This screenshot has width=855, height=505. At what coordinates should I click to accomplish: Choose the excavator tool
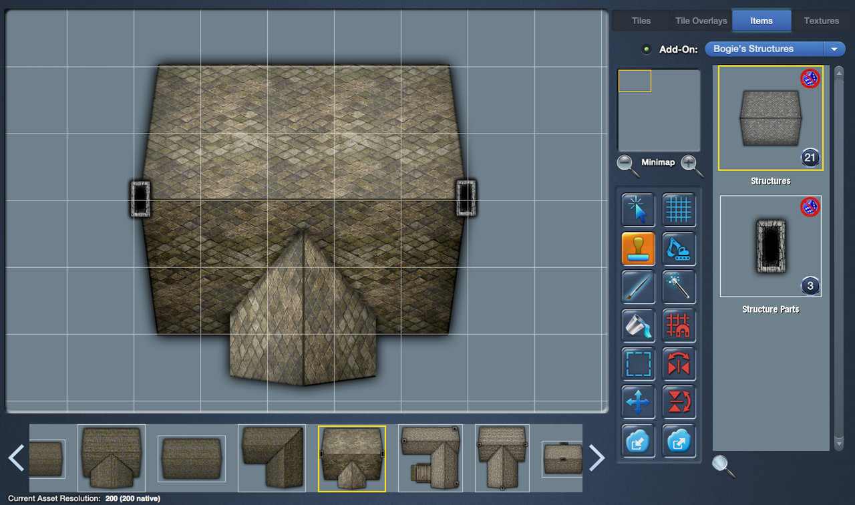click(679, 249)
